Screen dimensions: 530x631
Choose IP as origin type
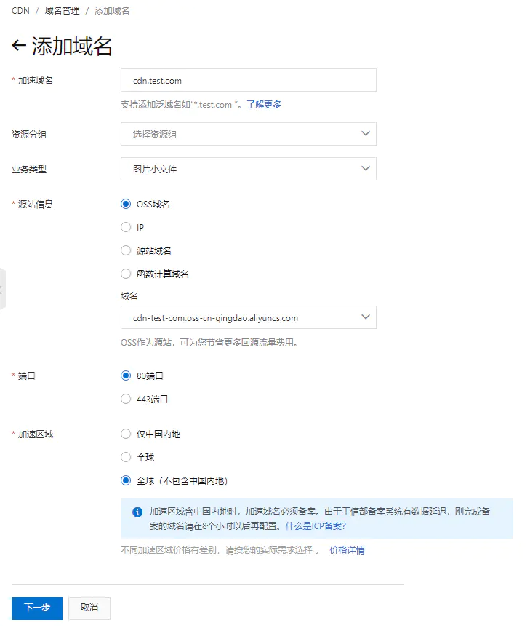[126, 228]
